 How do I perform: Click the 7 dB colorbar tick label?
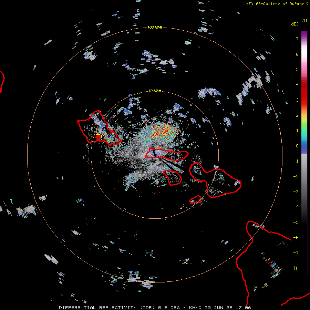[x=297, y=39]
